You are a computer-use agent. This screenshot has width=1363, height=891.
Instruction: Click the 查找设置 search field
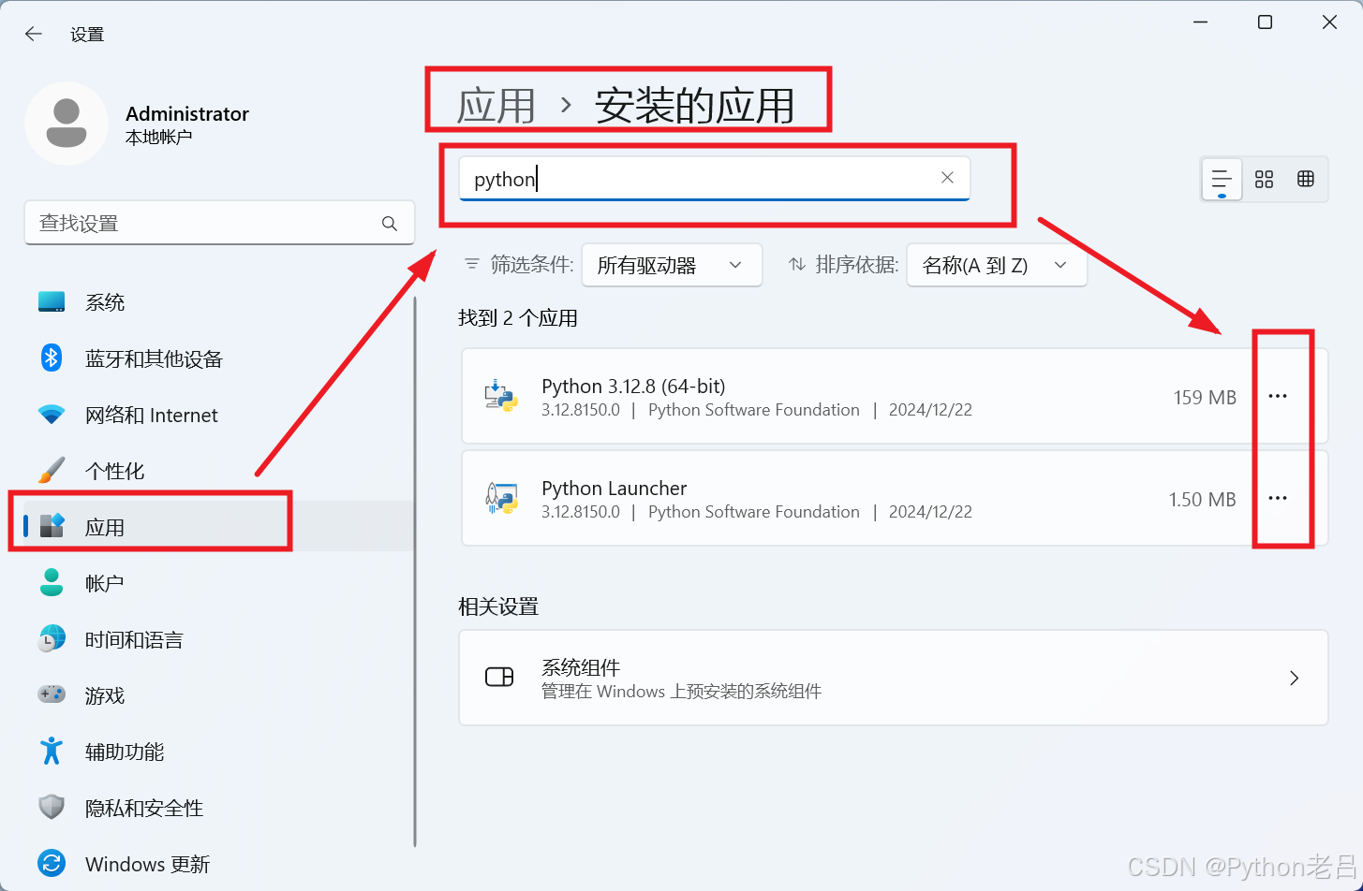pos(219,223)
